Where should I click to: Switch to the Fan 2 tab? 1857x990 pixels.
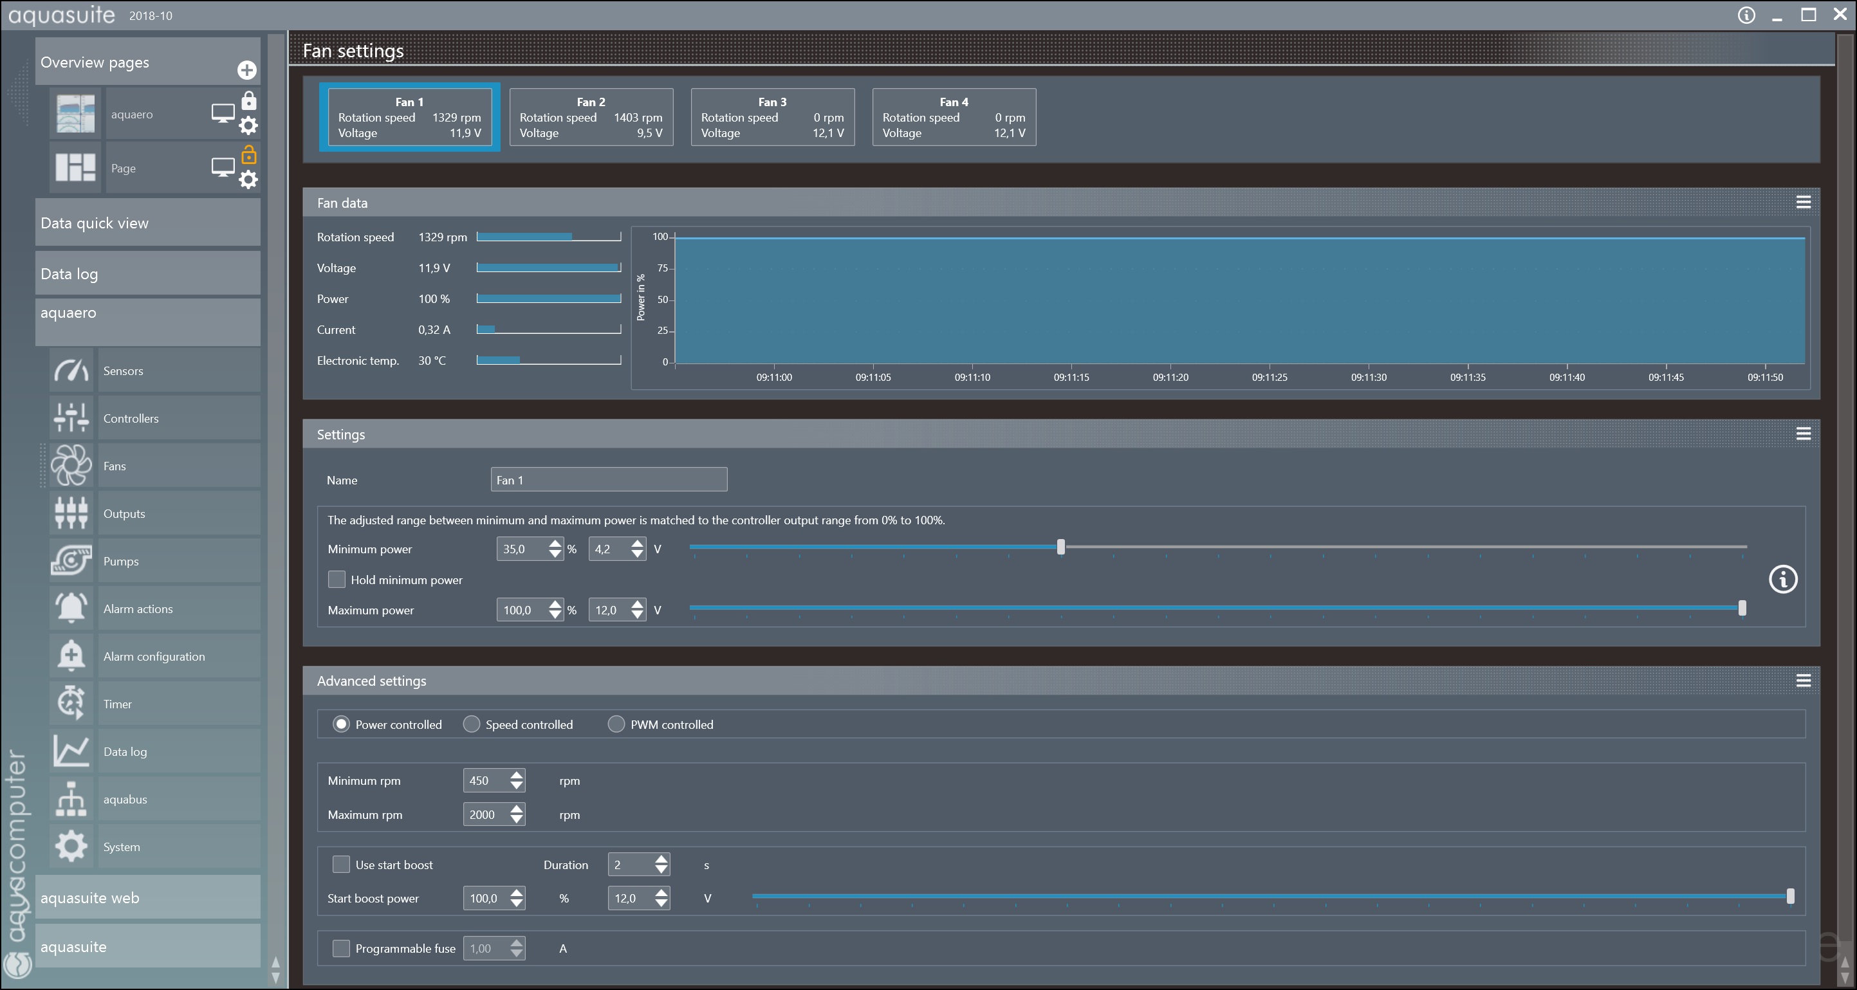click(591, 116)
